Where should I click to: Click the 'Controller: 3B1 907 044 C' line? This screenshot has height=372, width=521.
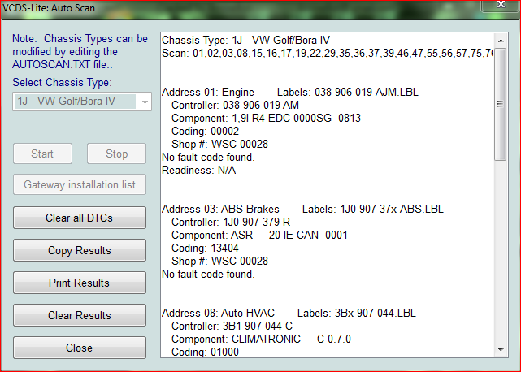coord(232,326)
